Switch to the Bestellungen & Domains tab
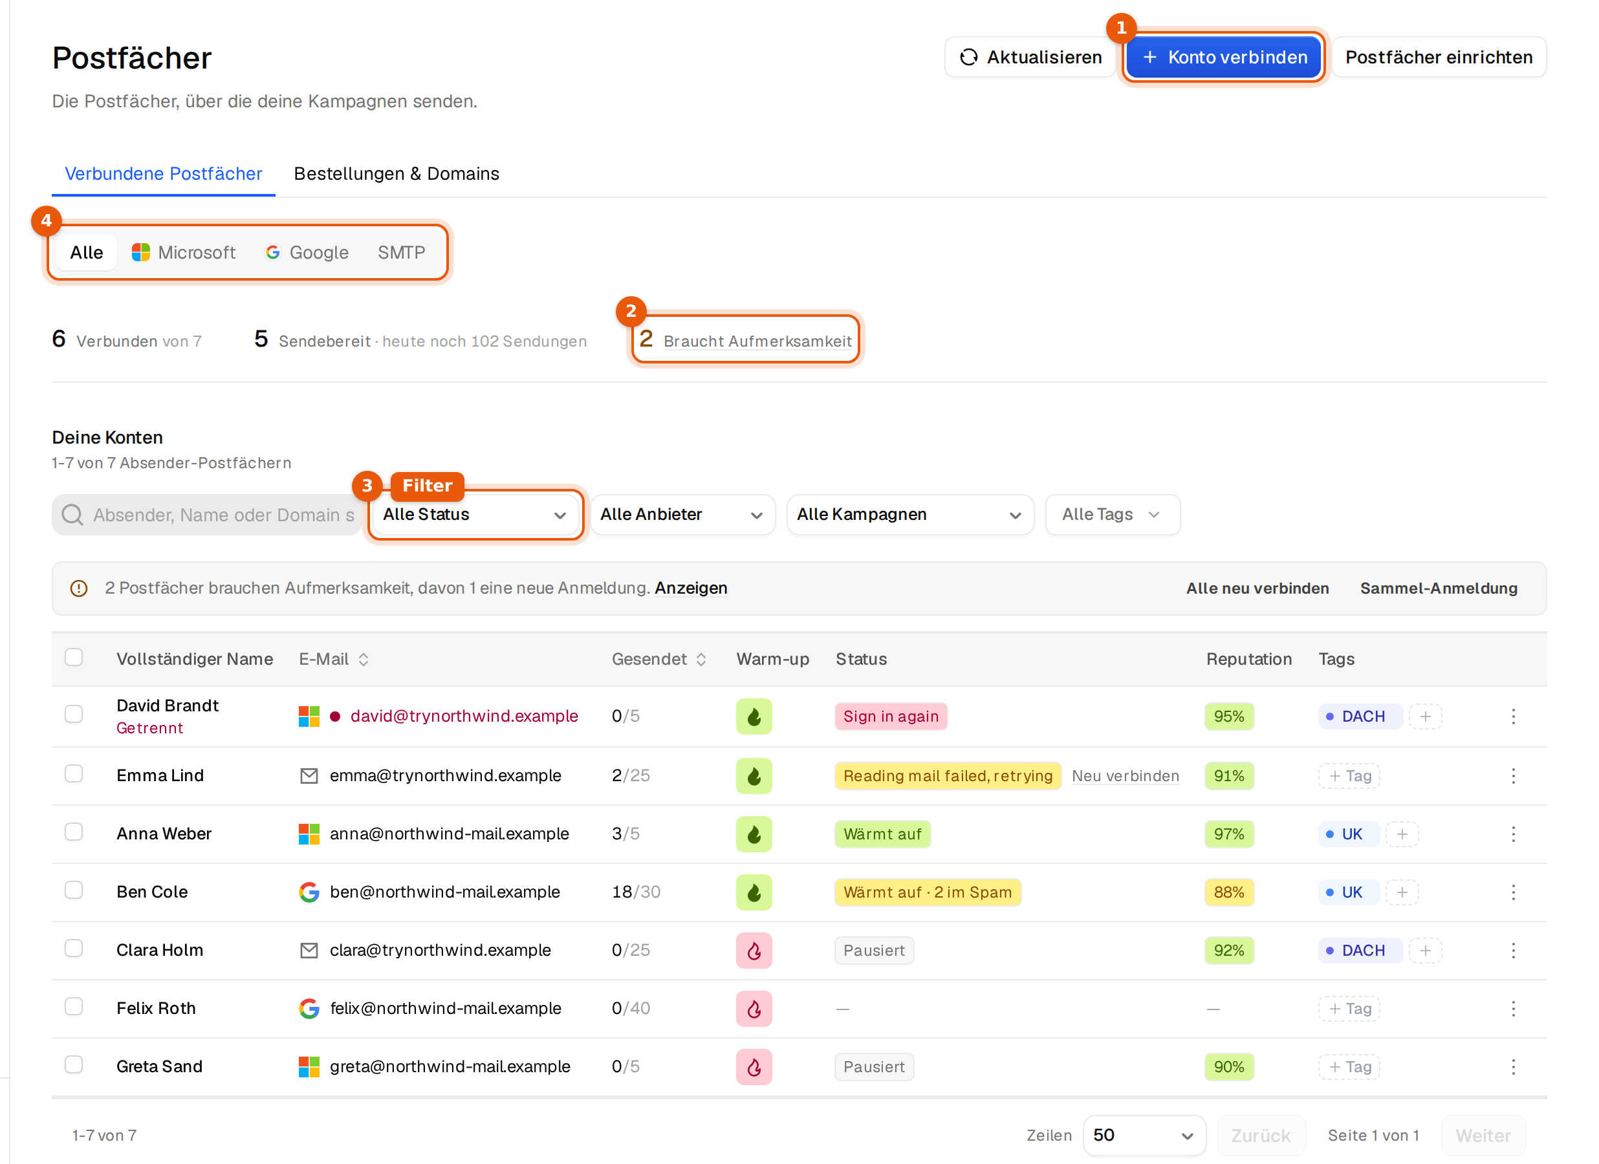This screenshot has width=1599, height=1164. pyautogui.click(x=397, y=173)
